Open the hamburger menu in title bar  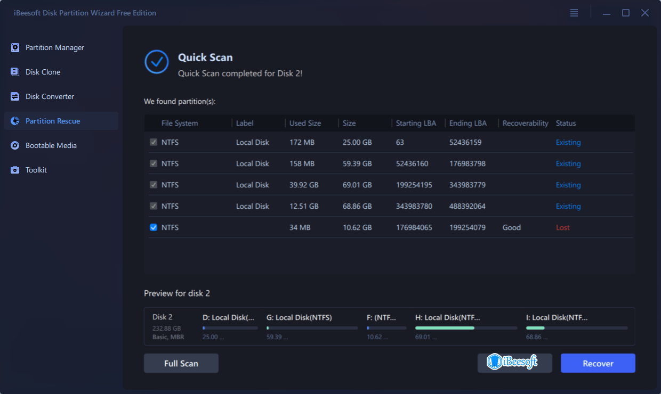pyautogui.click(x=574, y=13)
